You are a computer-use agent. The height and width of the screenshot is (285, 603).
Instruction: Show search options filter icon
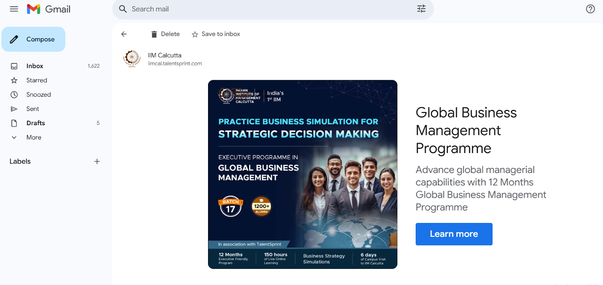click(421, 9)
